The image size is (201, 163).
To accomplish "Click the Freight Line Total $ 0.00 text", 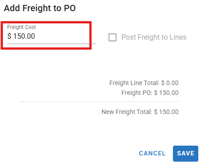I will [x=144, y=83].
